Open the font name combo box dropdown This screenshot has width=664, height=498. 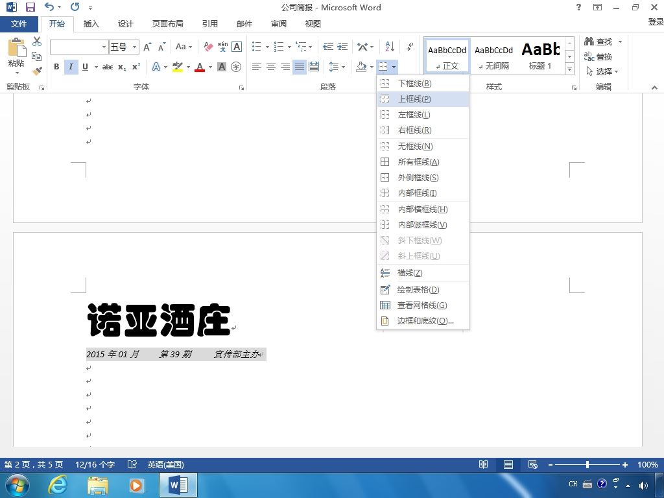point(104,47)
